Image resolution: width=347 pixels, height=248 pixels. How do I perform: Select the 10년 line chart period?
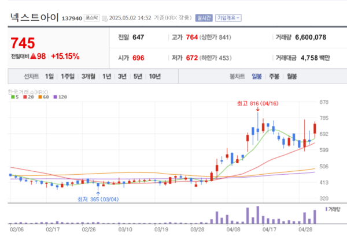coord(154,76)
